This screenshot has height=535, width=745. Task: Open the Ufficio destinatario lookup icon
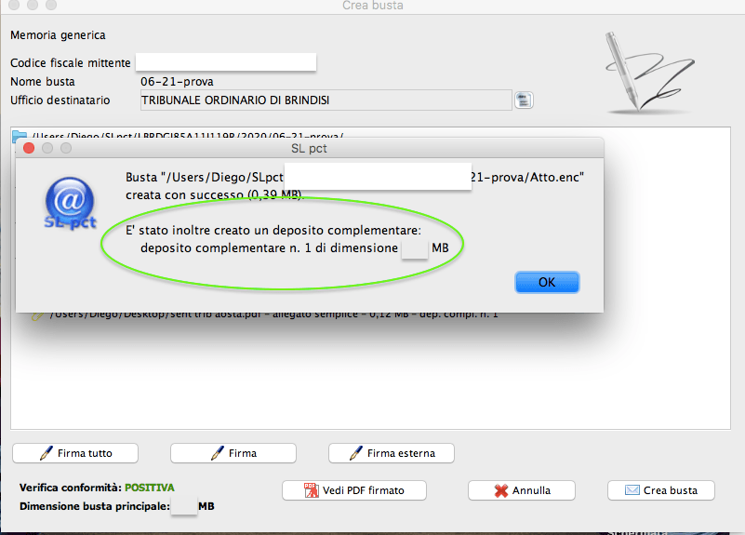point(524,100)
